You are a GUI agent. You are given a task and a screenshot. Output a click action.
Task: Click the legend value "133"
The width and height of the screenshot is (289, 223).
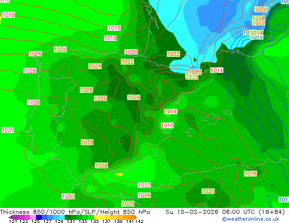[x=83, y=221]
